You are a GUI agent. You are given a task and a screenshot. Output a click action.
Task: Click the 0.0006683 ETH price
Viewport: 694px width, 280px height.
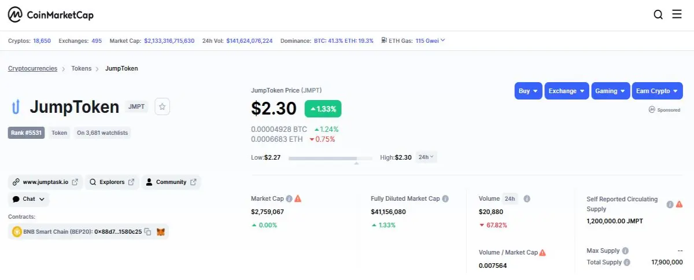(277, 139)
